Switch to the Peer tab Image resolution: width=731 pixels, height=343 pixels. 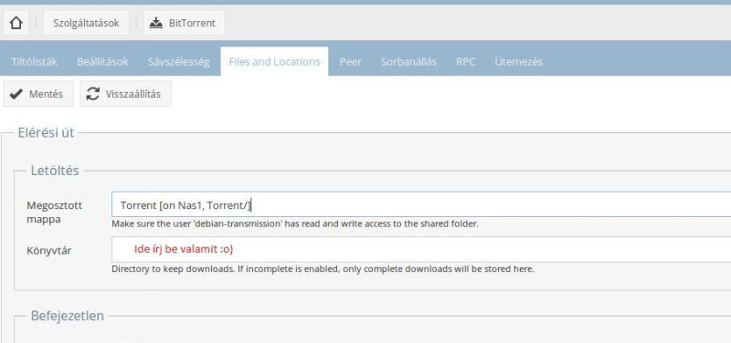[x=350, y=61]
